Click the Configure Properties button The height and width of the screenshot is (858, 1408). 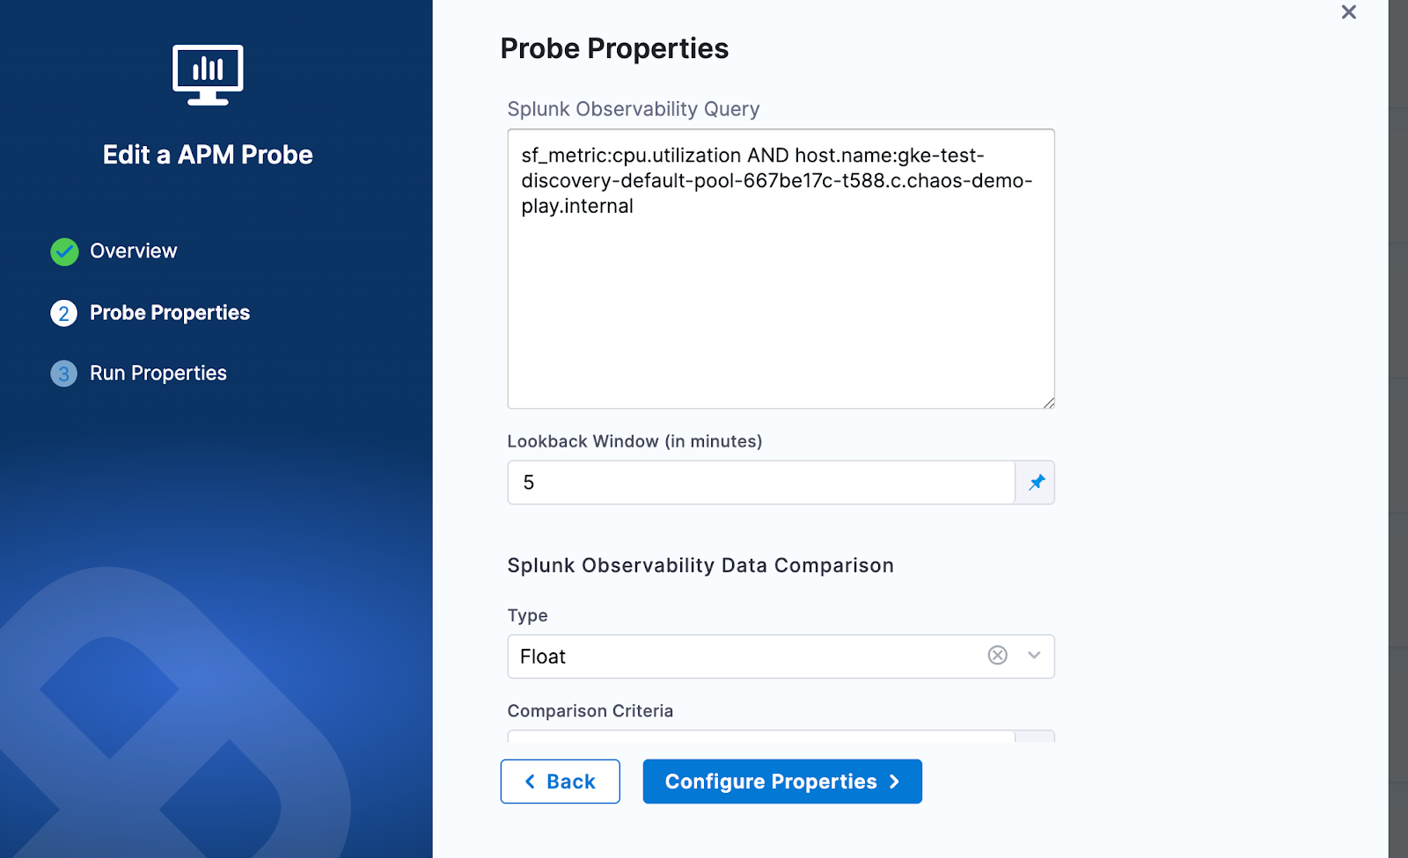(781, 782)
